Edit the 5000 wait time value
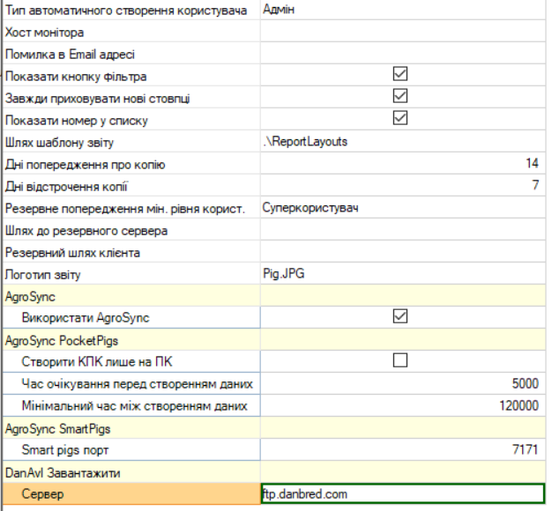The width and height of the screenshot is (552, 511). click(403, 383)
